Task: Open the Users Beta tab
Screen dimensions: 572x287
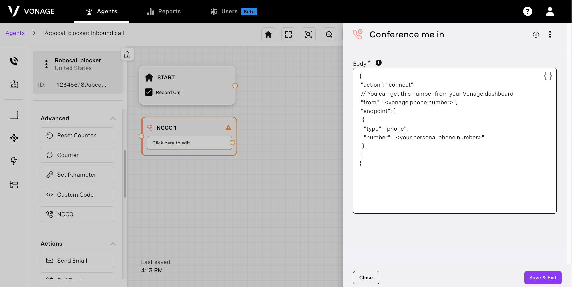Action: 233,11
